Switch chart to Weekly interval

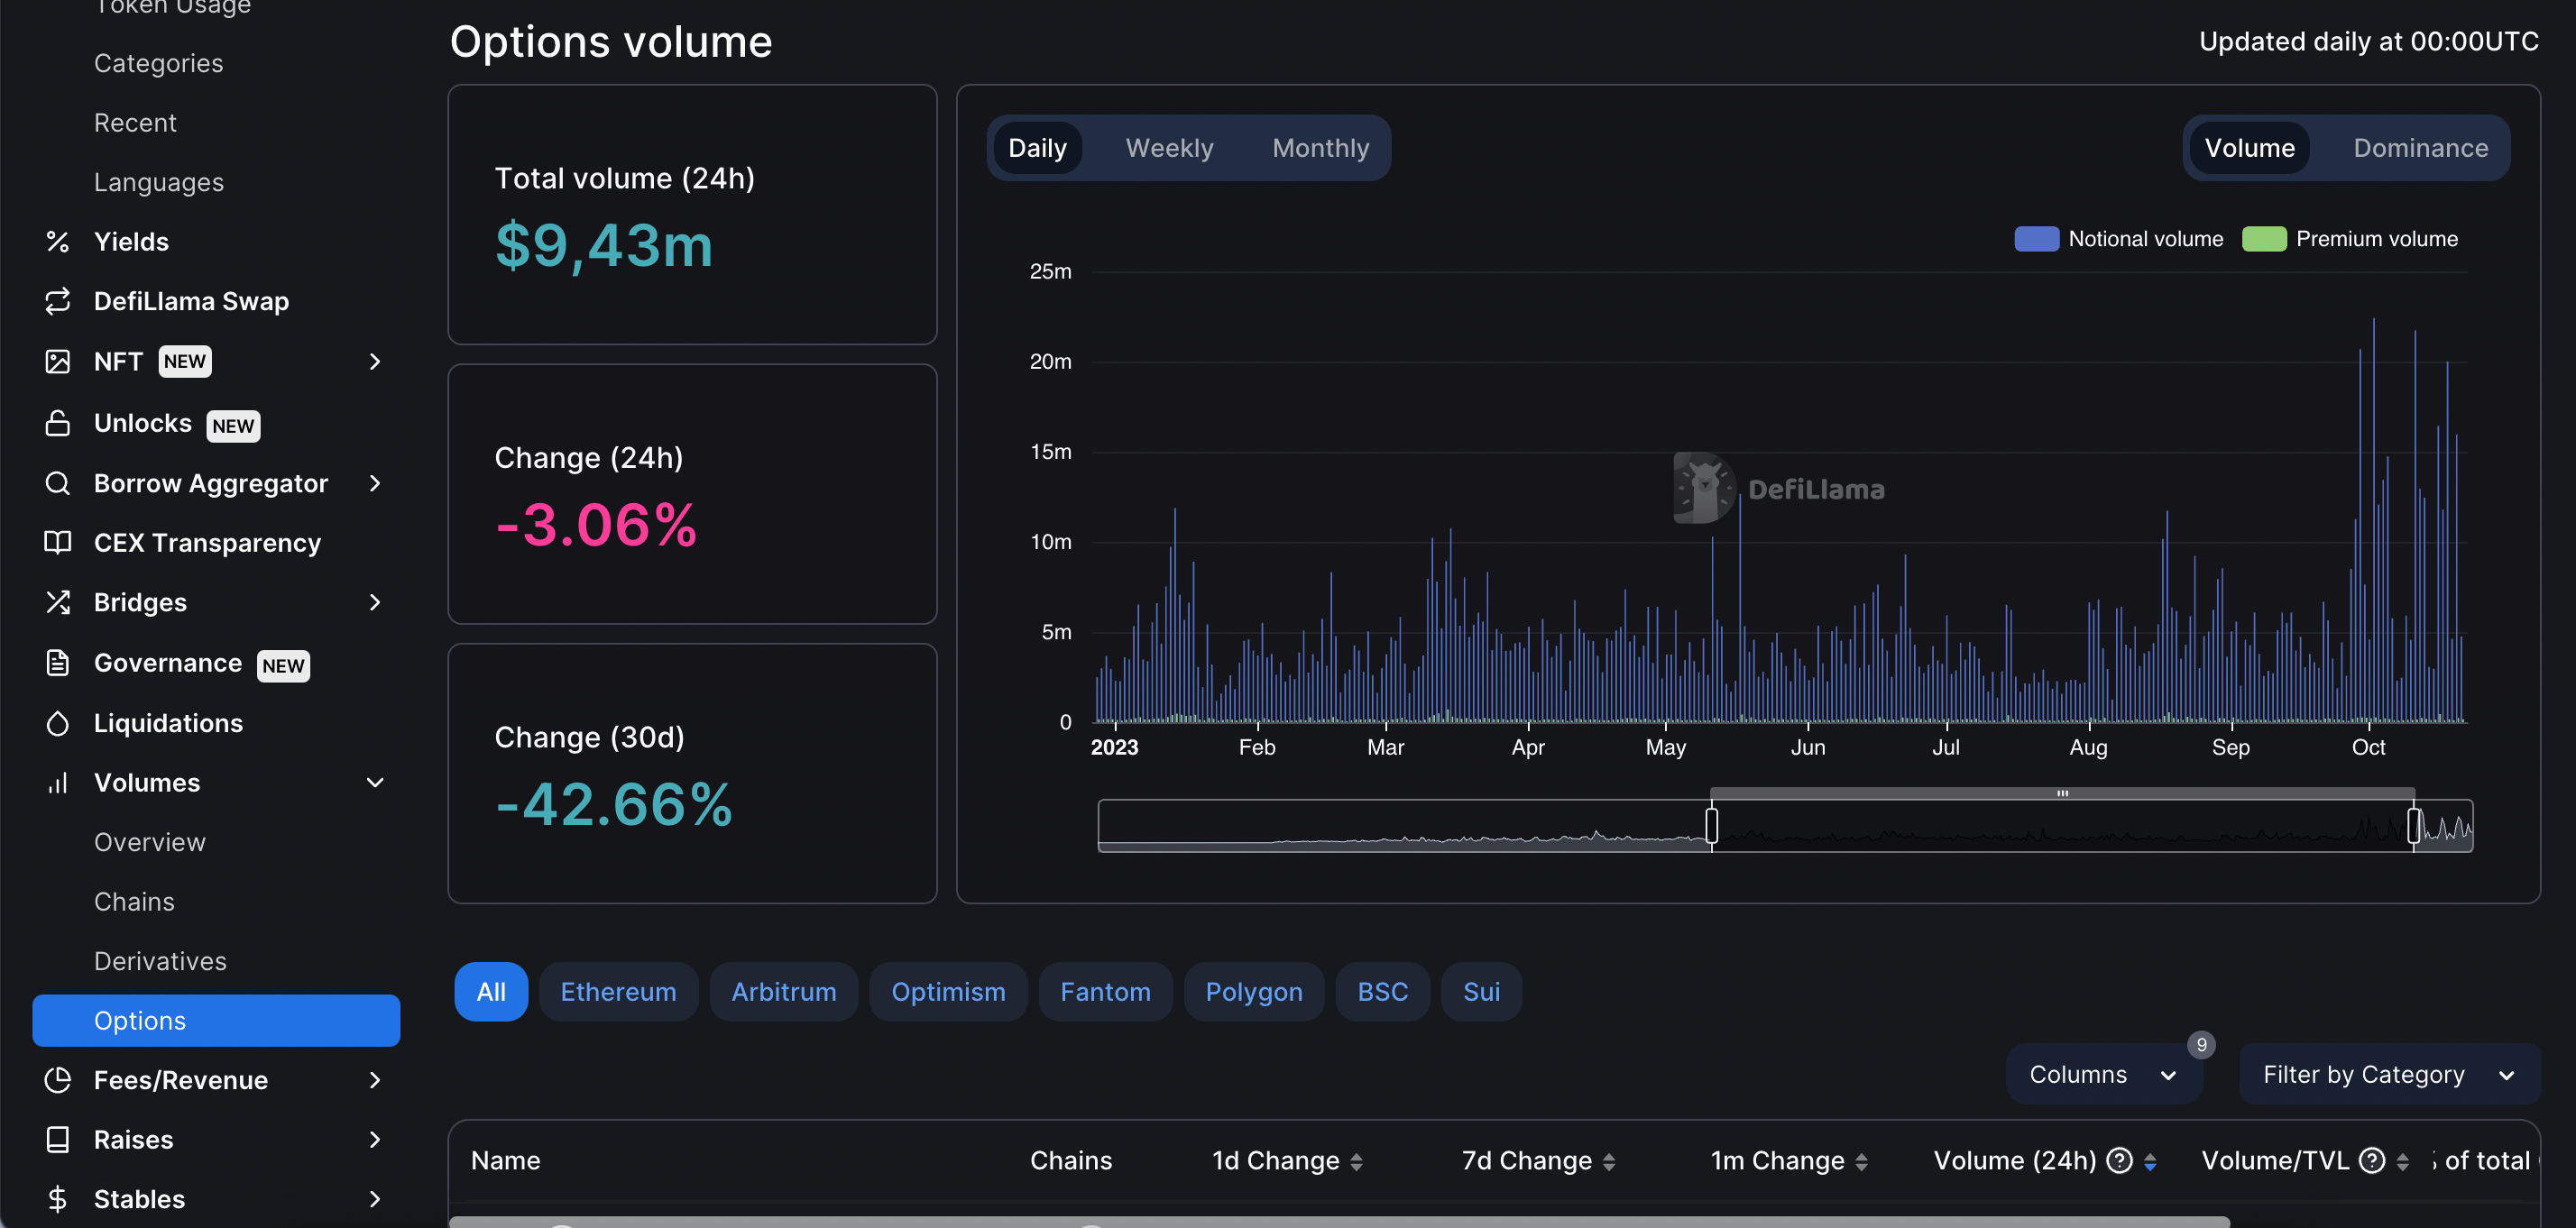1169,148
